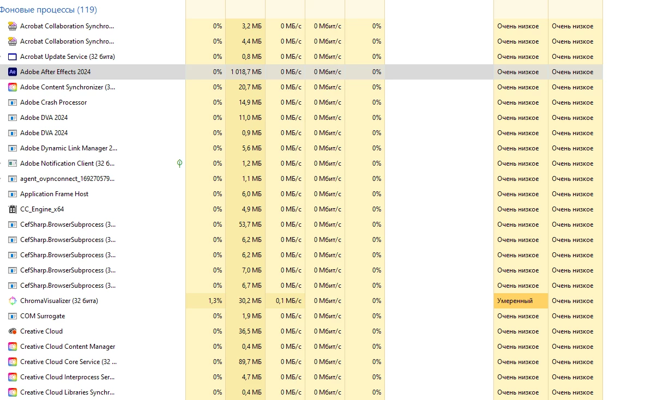Click the Creative Cloud Libraries Synchronizer icon
The height and width of the screenshot is (400, 645).
(x=13, y=392)
